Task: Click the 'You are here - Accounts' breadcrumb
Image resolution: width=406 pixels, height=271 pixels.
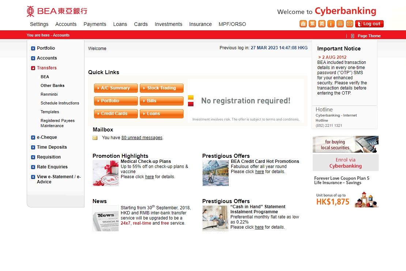Action: coord(48,35)
